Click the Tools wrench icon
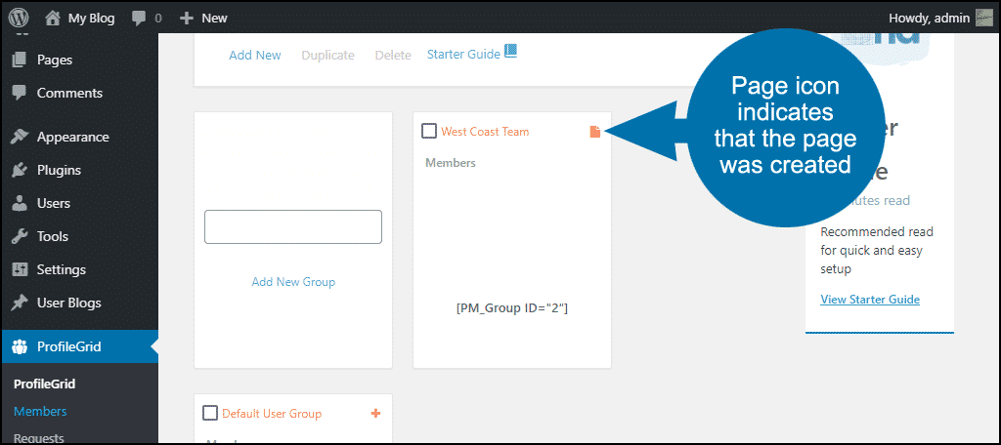 click(20, 236)
